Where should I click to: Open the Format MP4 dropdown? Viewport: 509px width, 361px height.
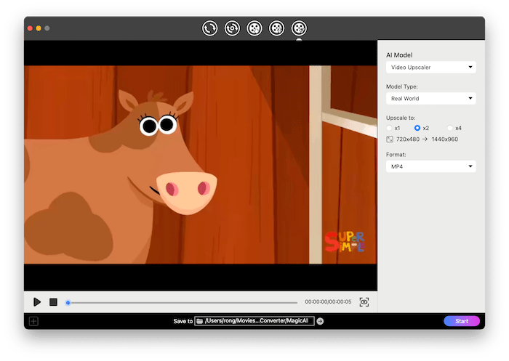430,166
